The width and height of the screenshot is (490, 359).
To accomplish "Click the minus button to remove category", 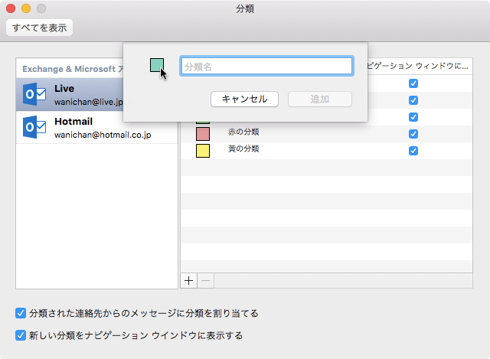I will coord(206,281).
